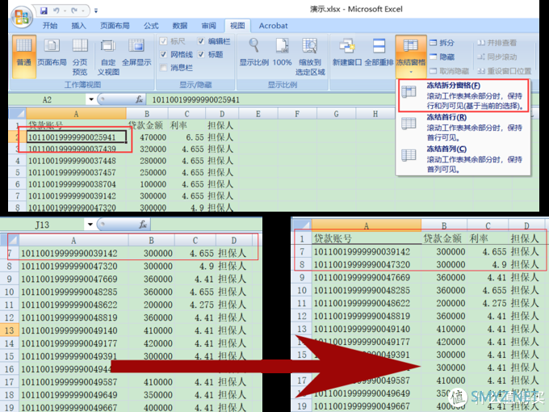
Task: Choose 冻结首行(R) freeze top row
Action: coord(463,127)
